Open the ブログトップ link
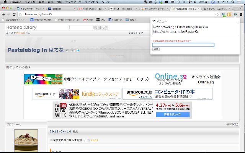The image size is (245, 153). click(x=136, y=33)
